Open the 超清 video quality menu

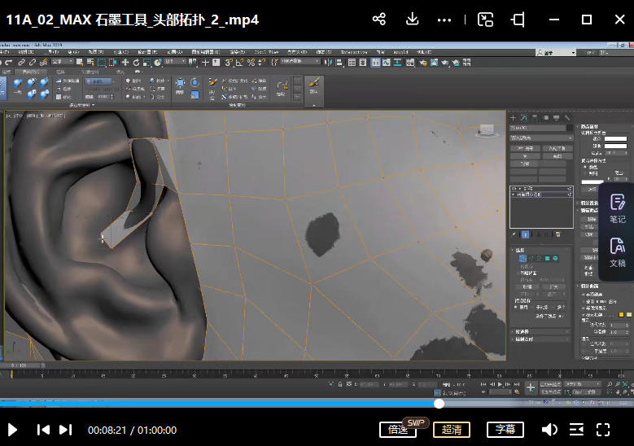[451, 430]
